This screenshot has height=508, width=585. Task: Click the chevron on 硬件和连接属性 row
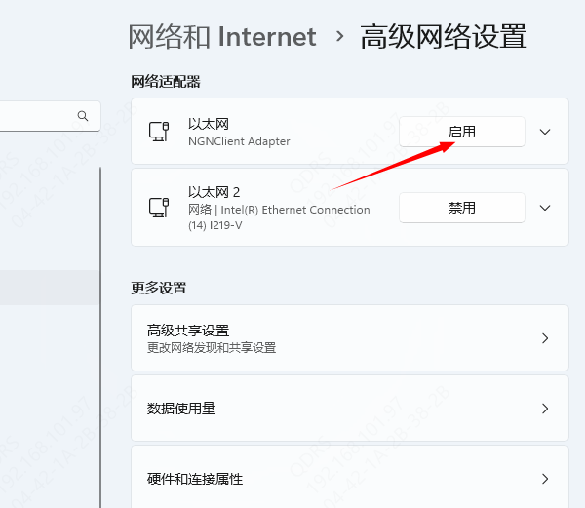coord(545,479)
